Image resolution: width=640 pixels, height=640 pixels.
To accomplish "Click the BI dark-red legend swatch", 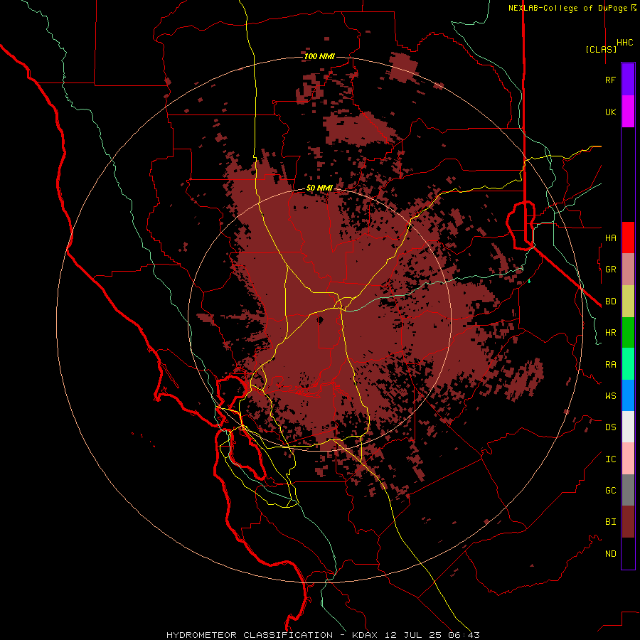I will pos(628,522).
